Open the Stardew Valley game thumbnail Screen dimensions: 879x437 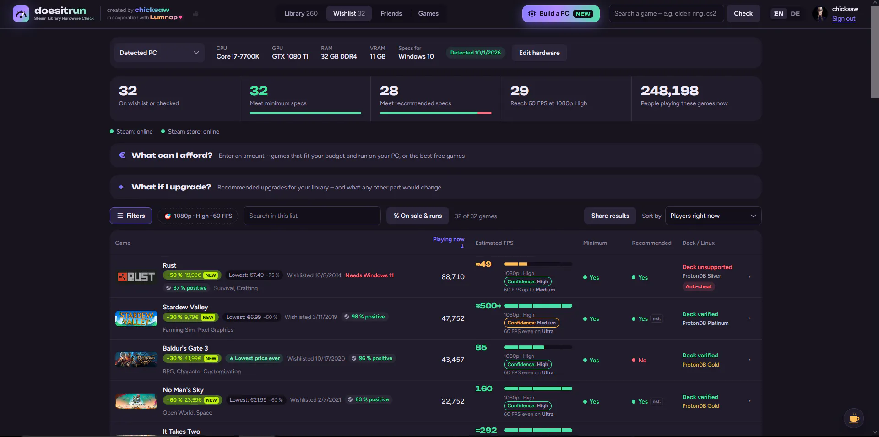point(136,318)
